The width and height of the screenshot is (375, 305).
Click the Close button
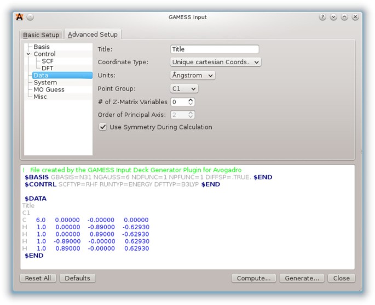click(341, 278)
